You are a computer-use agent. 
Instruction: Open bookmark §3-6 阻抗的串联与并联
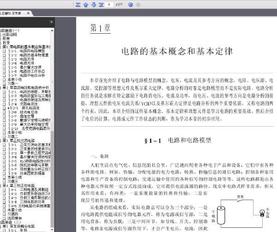point(28,165)
